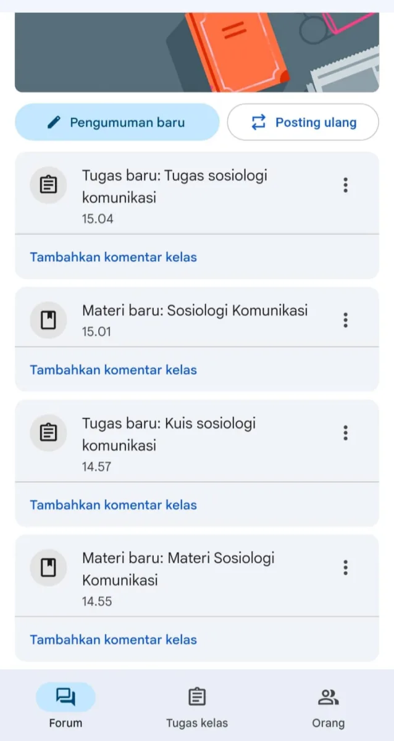This screenshot has height=741, width=394.
Task: Tap the pencil icon on Pengumuman baru
Action: (54, 122)
